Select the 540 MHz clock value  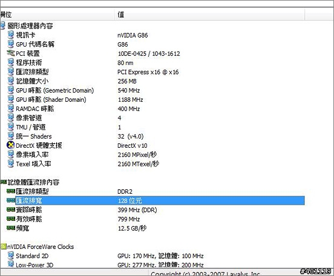(129, 90)
